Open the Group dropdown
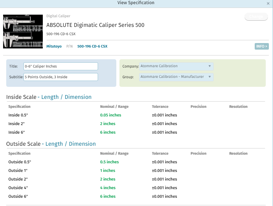Viewport: 273px width, 206px height. [x=176, y=77]
